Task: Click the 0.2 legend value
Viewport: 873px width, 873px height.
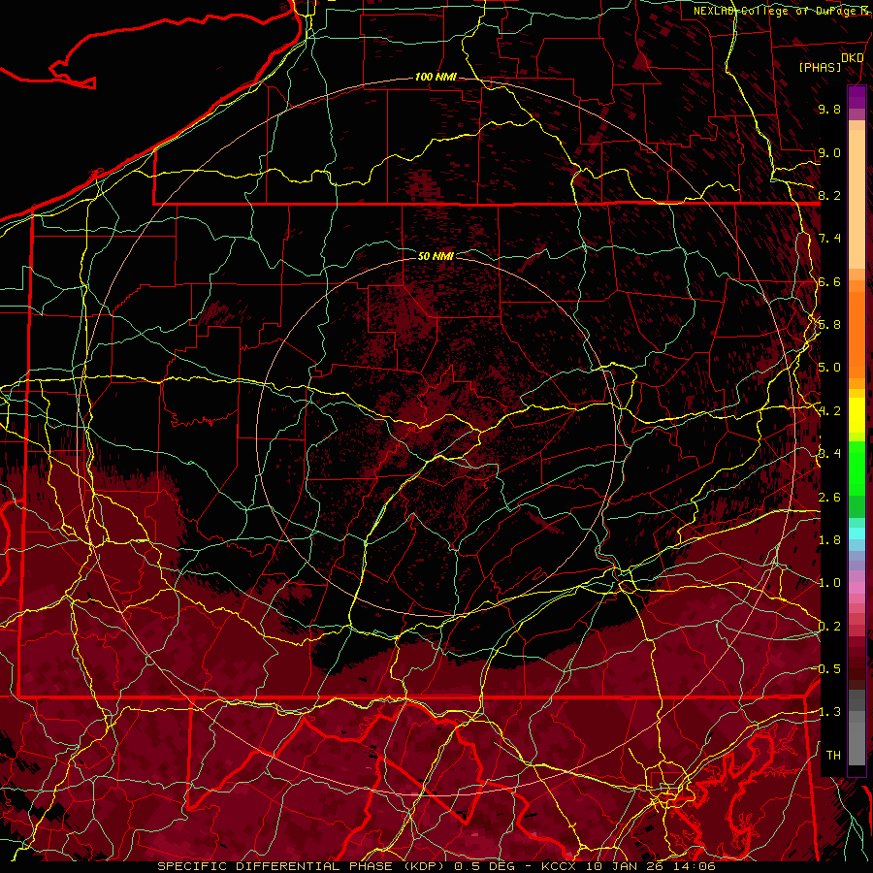Action: tap(829, 626)
